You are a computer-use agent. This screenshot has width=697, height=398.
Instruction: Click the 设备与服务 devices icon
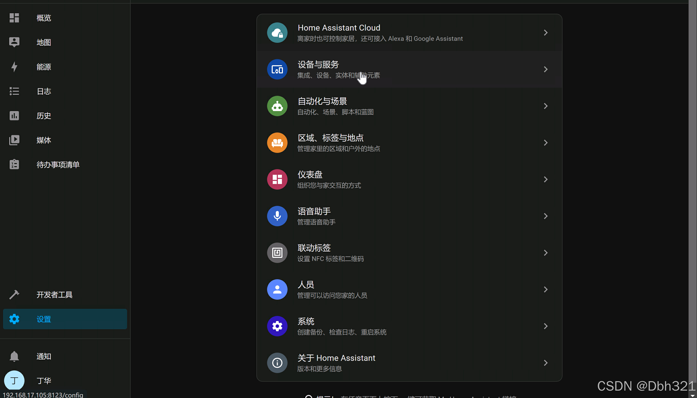[277, 69]
